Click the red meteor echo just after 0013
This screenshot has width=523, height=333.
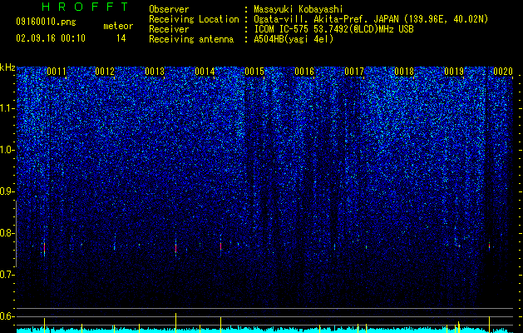click(175, 248)
